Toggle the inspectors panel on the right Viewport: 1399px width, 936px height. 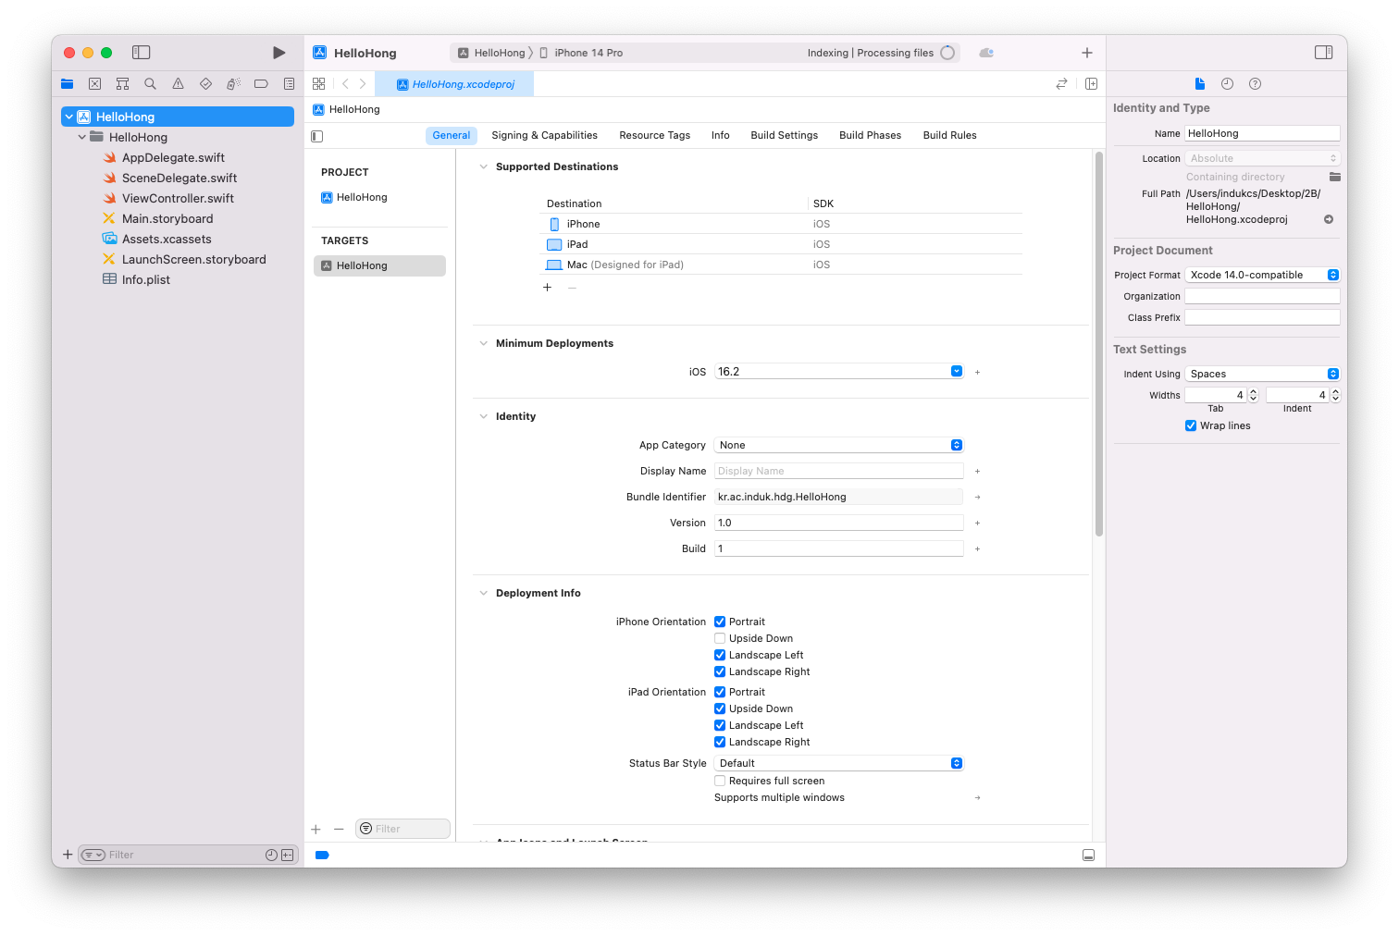click(x=1324, y=53)
